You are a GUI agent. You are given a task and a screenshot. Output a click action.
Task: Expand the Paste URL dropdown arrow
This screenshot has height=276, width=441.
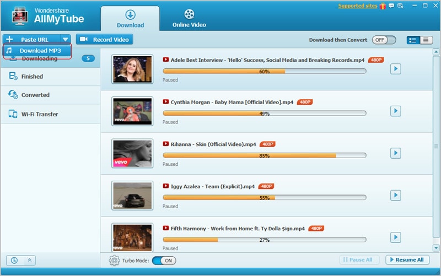(x=65, y=40)
